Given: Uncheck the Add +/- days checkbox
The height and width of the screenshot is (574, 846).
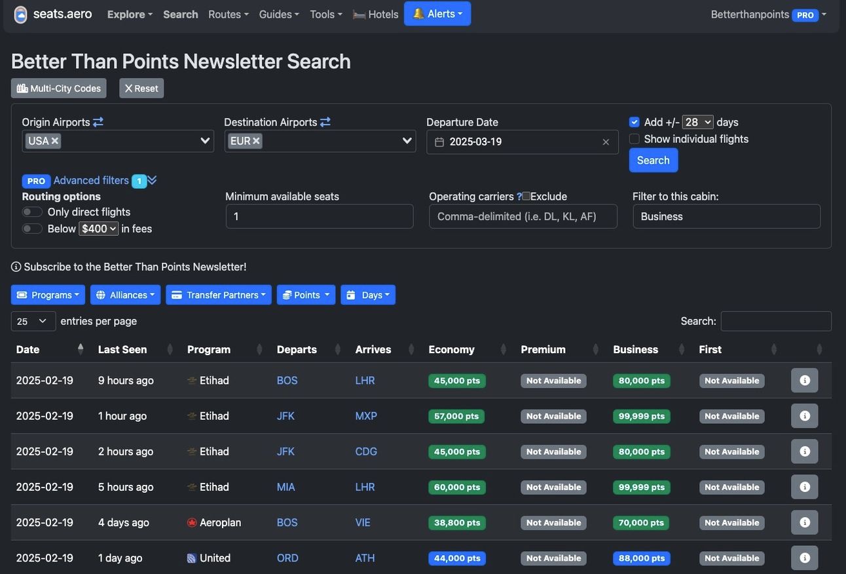Looking at the screenshot, I should [x=634, y=122].
